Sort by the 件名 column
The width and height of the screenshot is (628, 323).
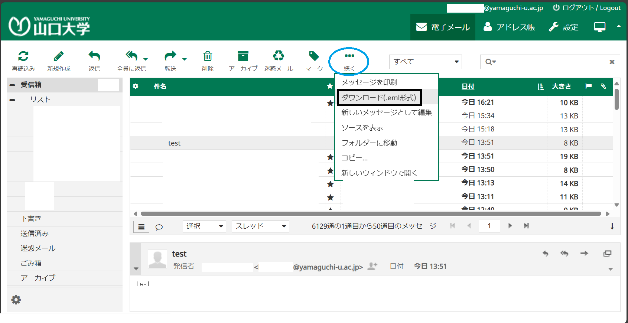[160, 86]
